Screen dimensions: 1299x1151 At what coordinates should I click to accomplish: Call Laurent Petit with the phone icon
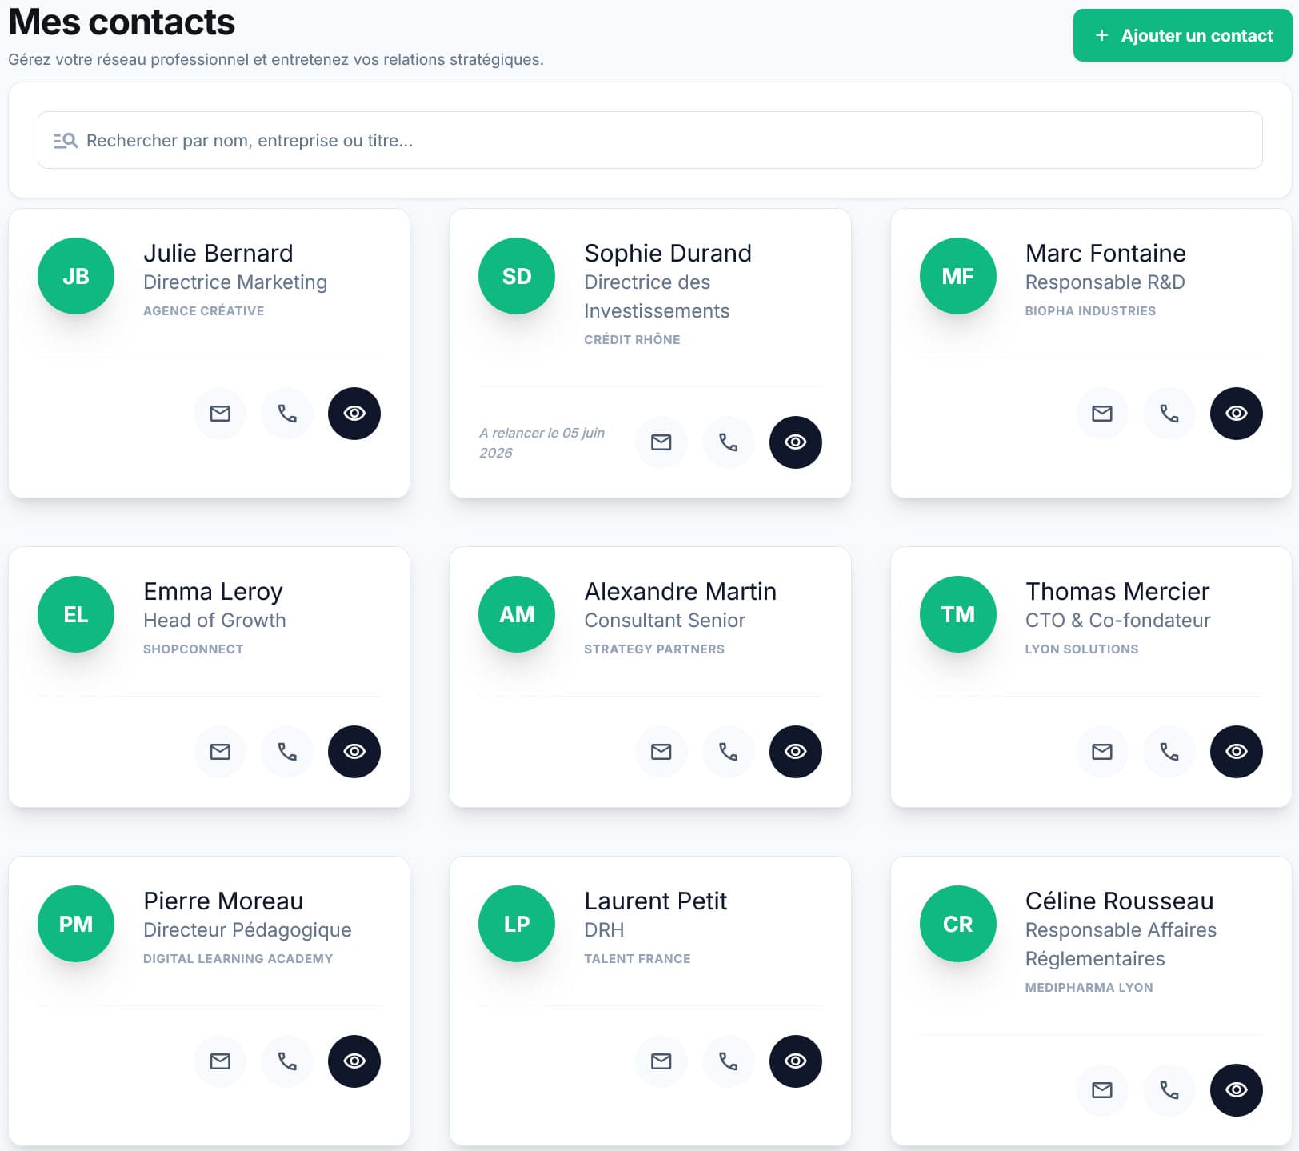[x=728, y=1061]
